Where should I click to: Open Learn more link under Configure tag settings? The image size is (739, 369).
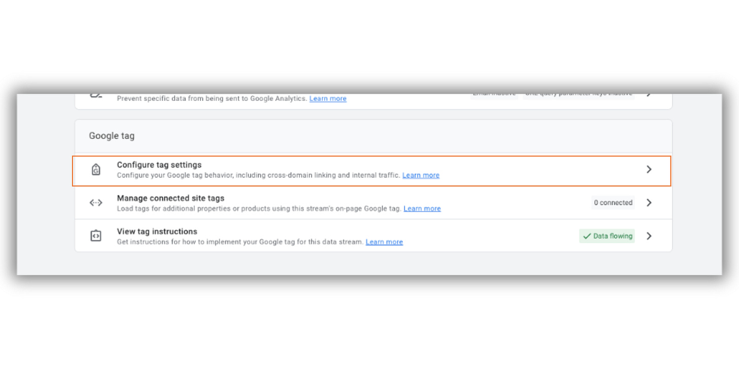point(421,175)
